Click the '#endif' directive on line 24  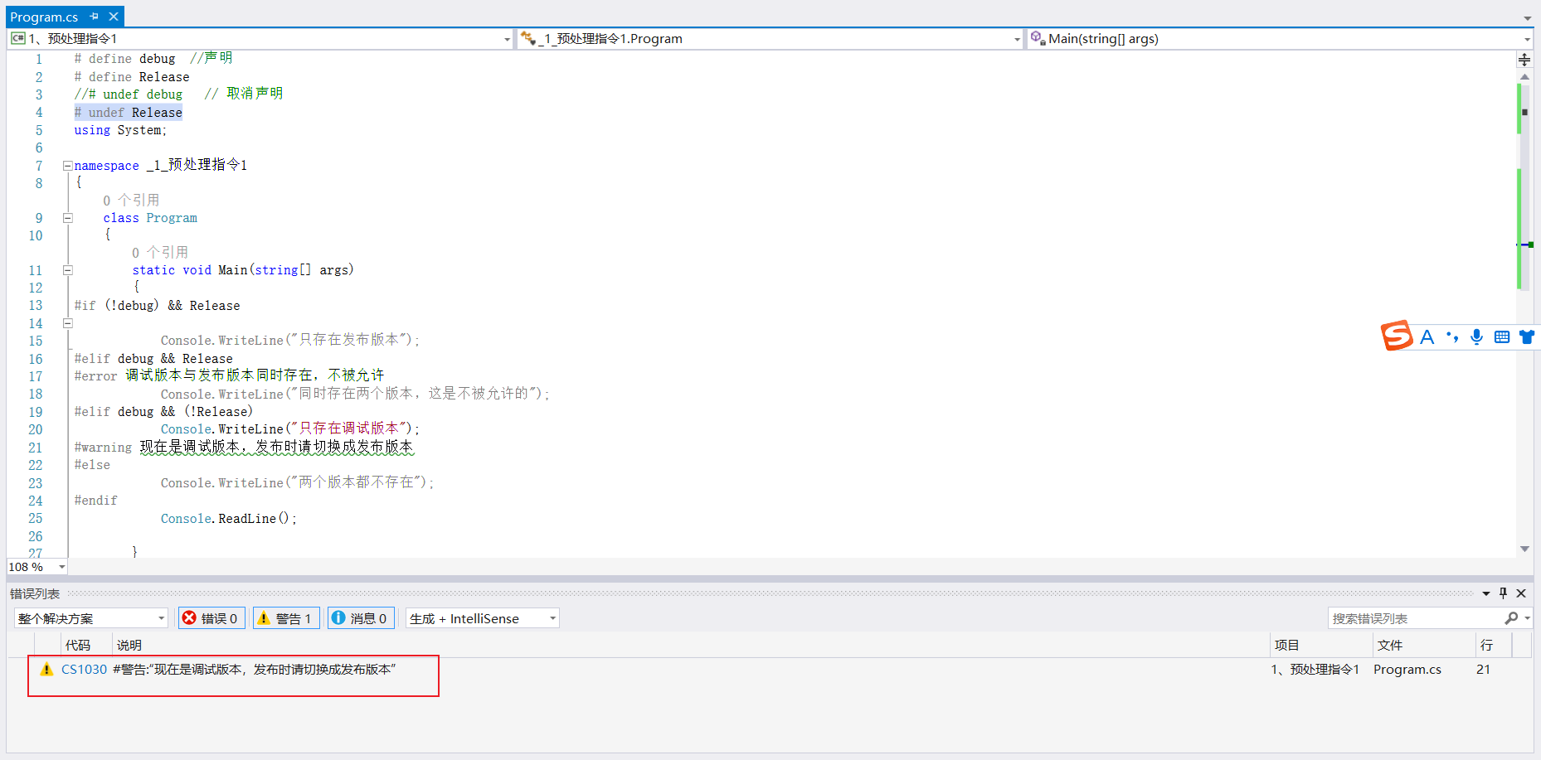click(x=96, y=501)
